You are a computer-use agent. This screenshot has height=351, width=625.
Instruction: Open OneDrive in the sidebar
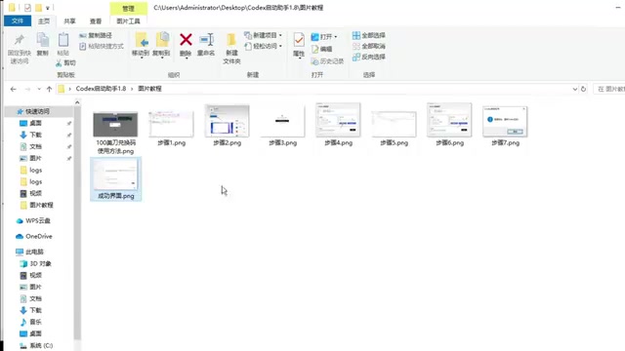tap(34, 236)
